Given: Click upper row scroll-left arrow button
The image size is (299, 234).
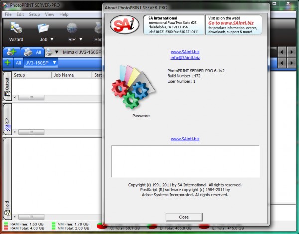Looking at the screenshot, I should [282, 52].
